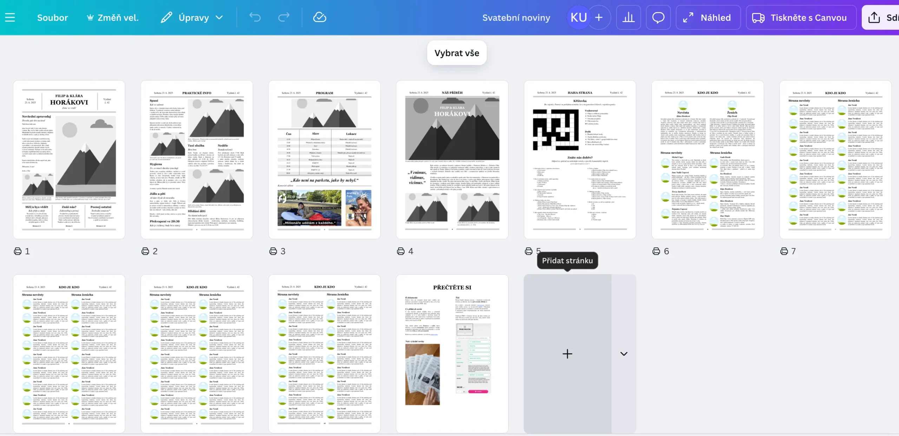Open the analytics bar chart icon
Image resolution: width=899 pixels, height=436 pixels.
[x=628, y=18]
